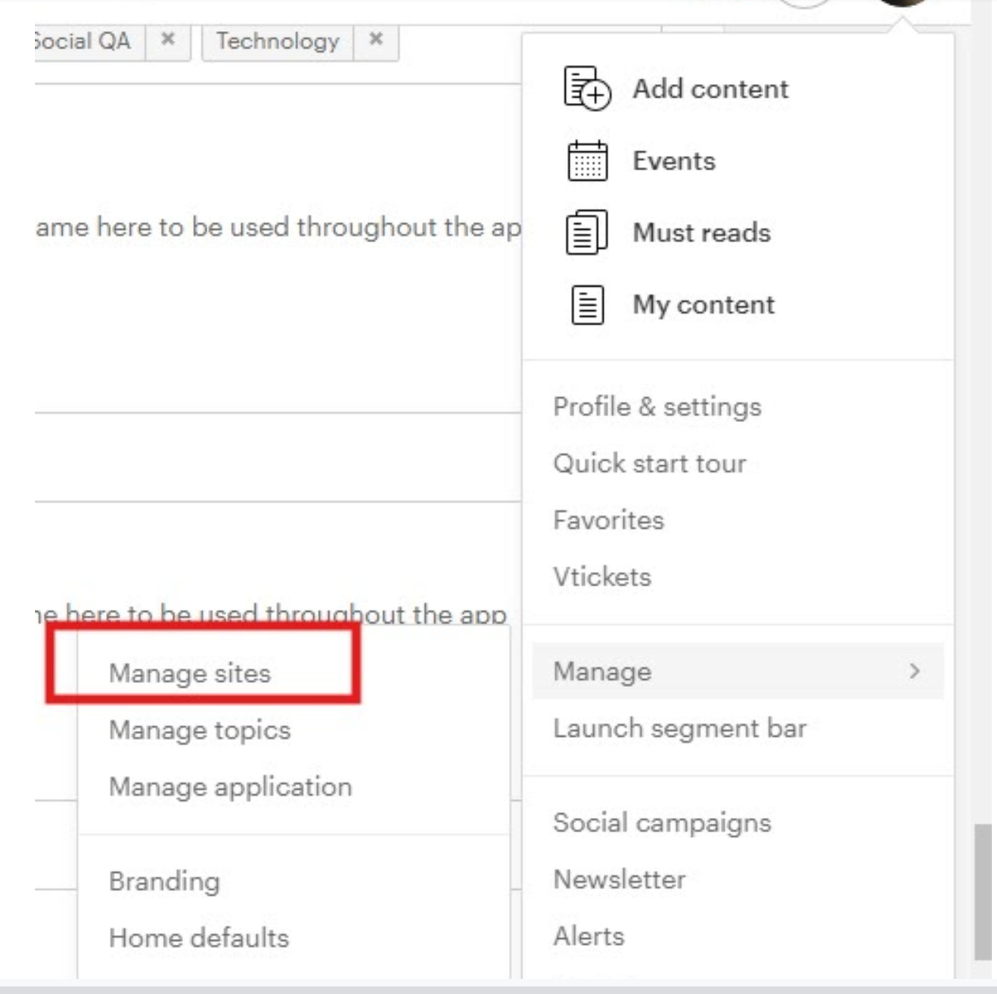The image size is (997, 994).
Task: Click the page vertical scrollbar thumb
Action: [983, 892]
